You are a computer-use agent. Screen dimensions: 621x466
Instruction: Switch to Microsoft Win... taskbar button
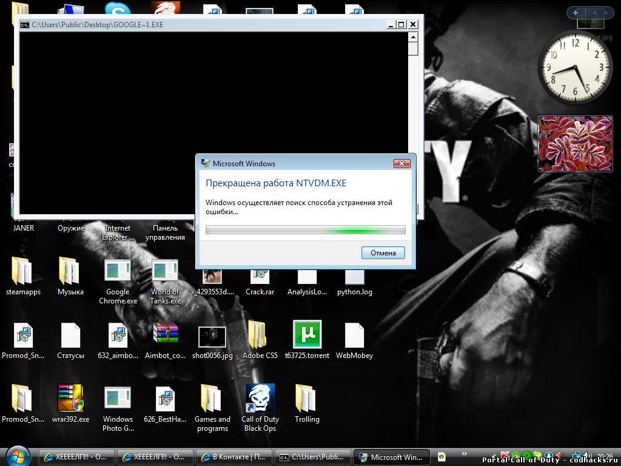click(x=391, y=458)
